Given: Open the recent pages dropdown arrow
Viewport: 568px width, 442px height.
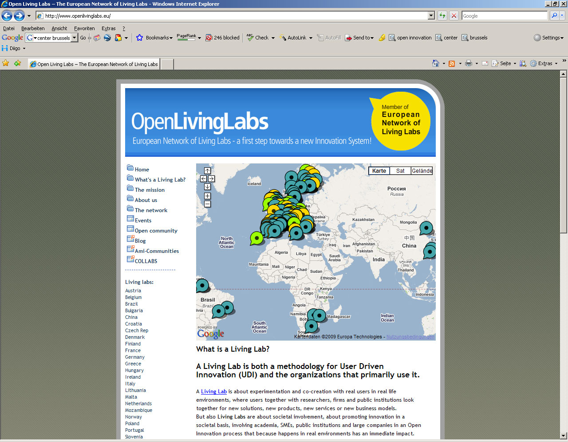Looking at the screenshot, I should 29,16.
